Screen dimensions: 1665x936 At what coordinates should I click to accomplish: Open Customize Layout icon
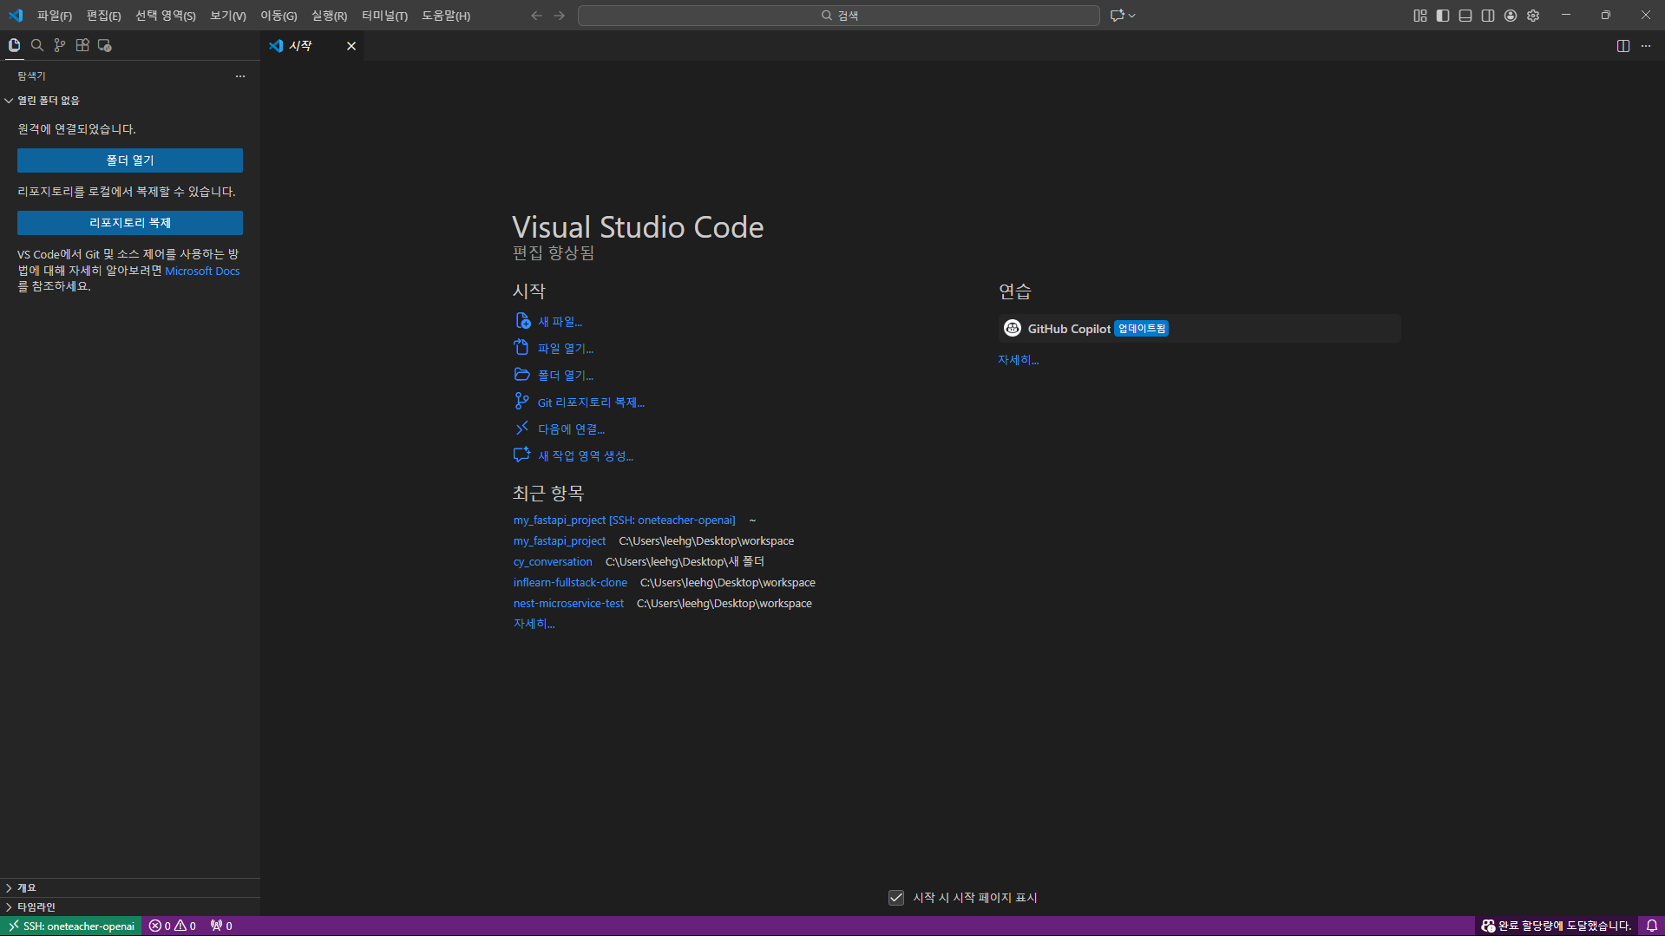1420,16
